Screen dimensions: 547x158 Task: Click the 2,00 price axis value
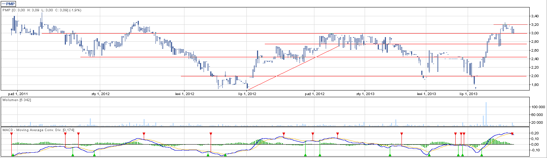(x=534, y=76)
